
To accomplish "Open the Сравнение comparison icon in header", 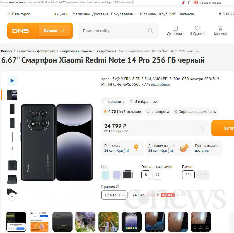I will [x=175, y=28].
